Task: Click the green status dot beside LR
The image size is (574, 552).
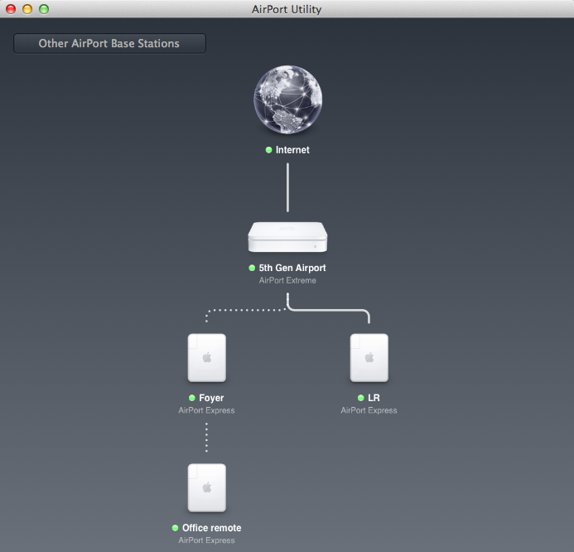Action: click(360, 398)
